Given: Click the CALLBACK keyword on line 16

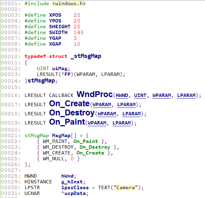Looking at the screenshot, I should tap(61, 95).
